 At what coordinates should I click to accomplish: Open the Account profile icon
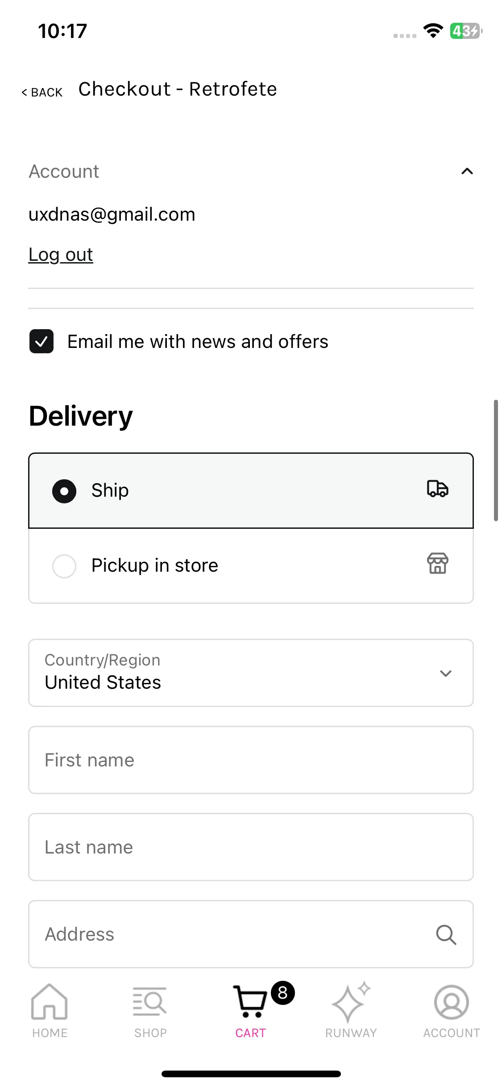click(452, 1002)
